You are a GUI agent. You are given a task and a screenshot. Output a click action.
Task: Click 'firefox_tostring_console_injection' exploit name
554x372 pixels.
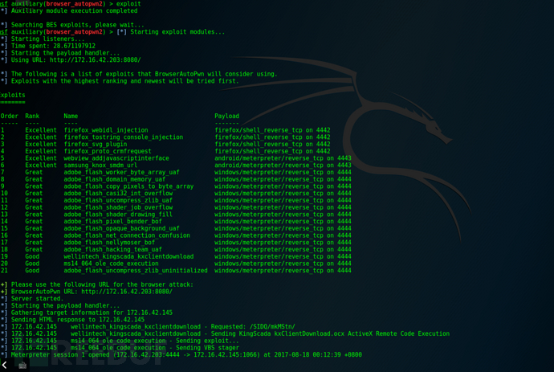(x=124, y=137)
